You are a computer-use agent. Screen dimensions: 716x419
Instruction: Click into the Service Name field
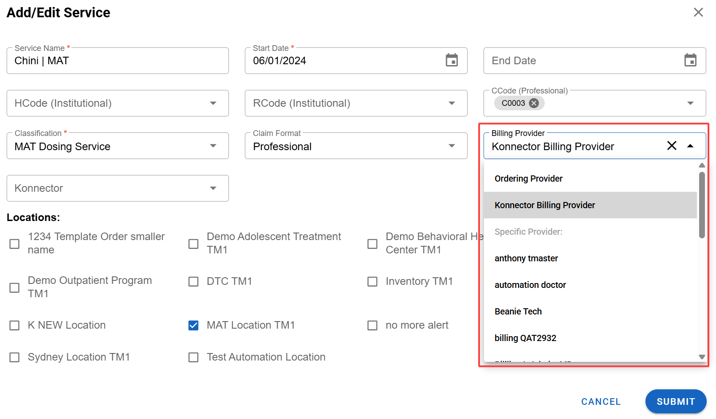[x=118, y=61]
